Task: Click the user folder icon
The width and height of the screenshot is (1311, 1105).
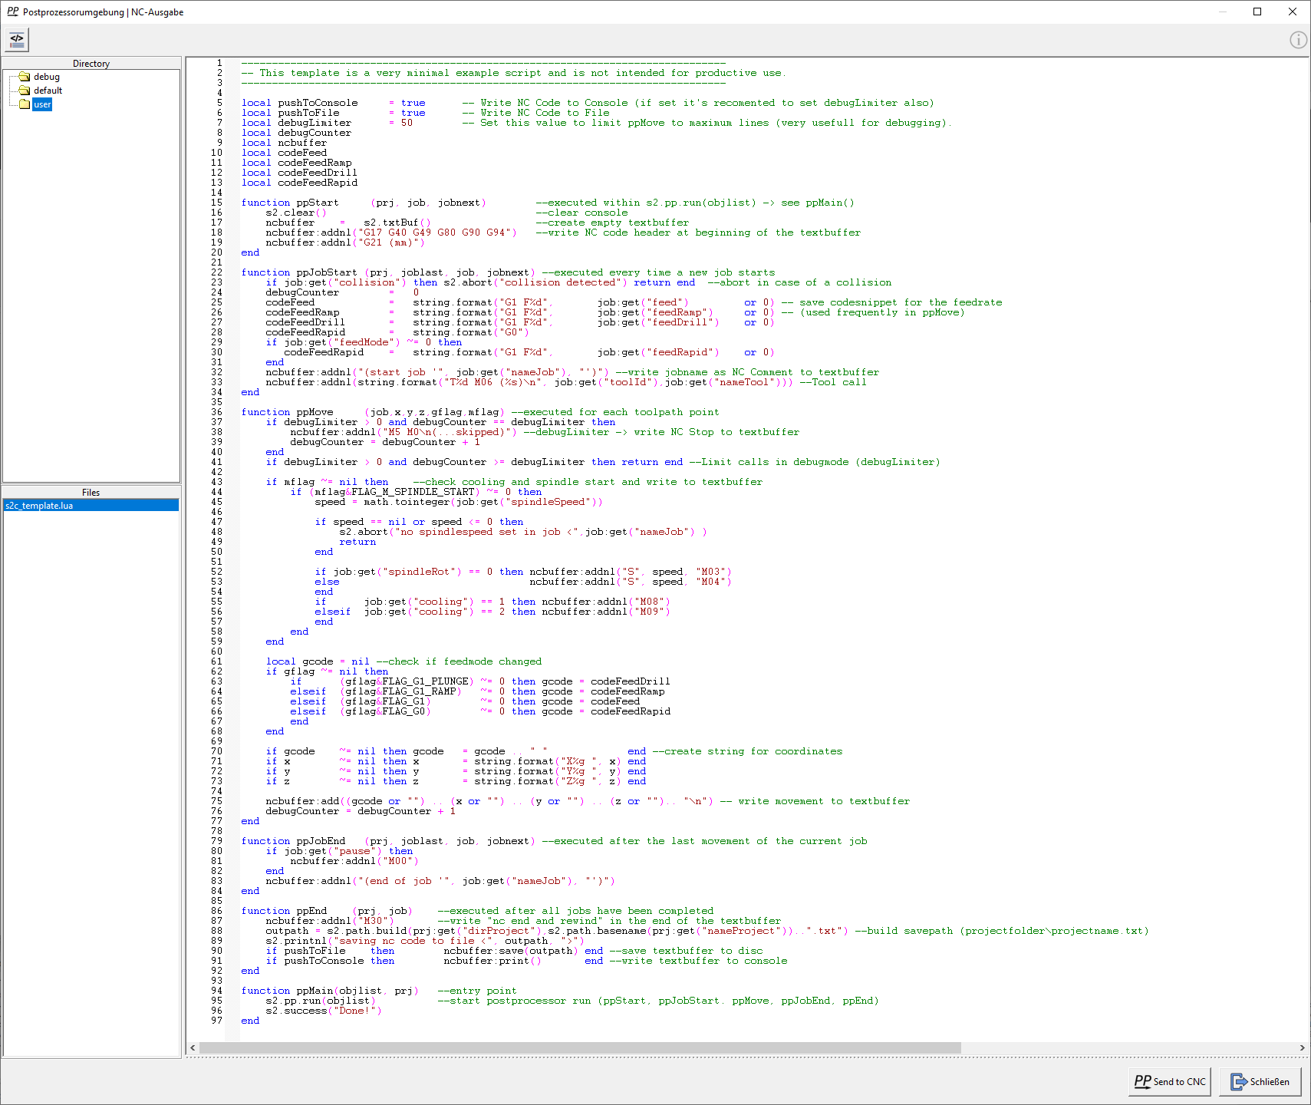Action: (25, 104)
